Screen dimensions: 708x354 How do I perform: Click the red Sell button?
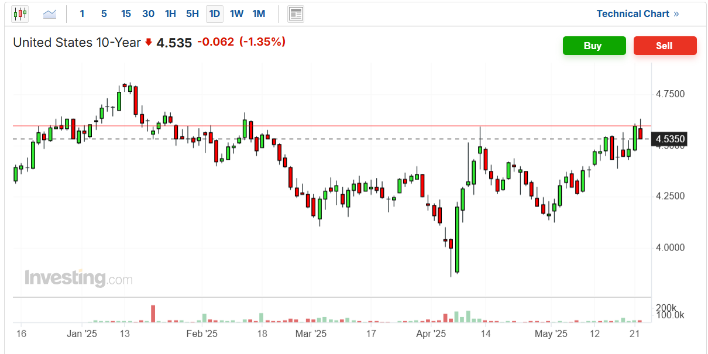click(x=665, y=46)
